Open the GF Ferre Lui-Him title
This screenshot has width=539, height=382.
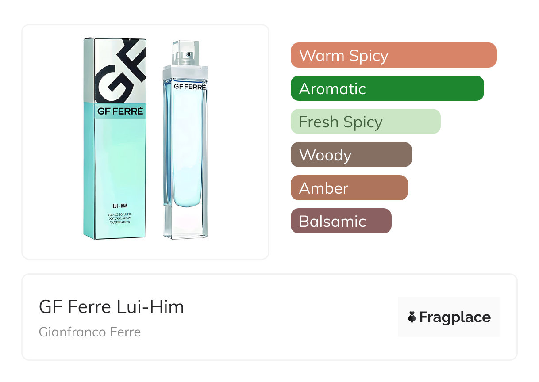pyautogui.click(x=111, y=306)
